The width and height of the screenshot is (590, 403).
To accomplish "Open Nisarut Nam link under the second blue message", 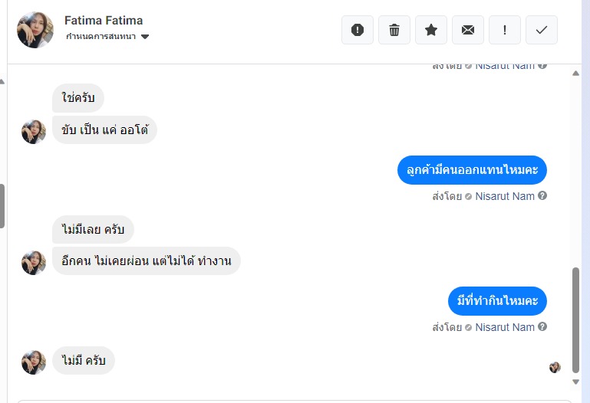I will [x=505, y=327].
